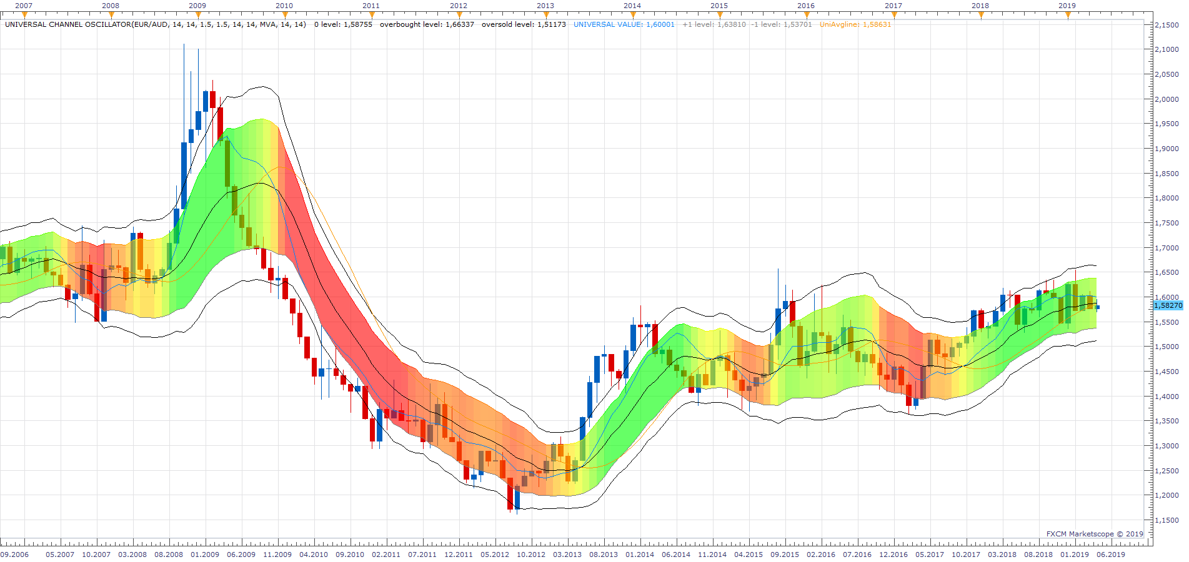The height and width of the screenshot is (562, 1189).
Task: Click the 11.2009 date axis label
Action: point(277,555)
